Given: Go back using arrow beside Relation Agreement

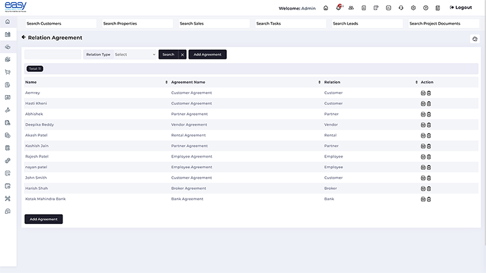Looking at the screenshot, I should tap(24, 37).
